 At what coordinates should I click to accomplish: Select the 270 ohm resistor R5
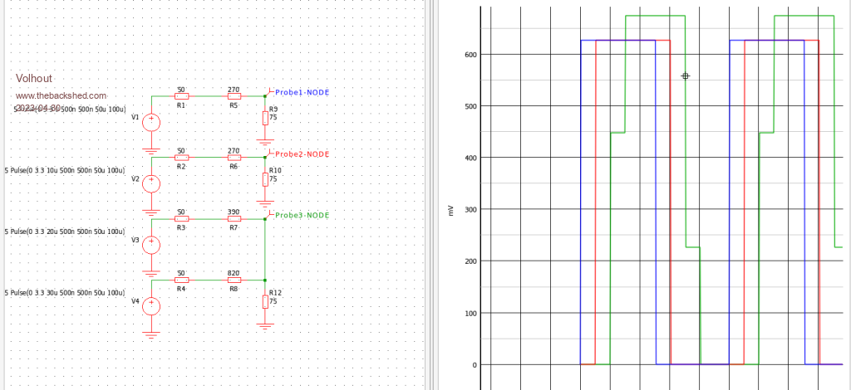pos(234,96)
